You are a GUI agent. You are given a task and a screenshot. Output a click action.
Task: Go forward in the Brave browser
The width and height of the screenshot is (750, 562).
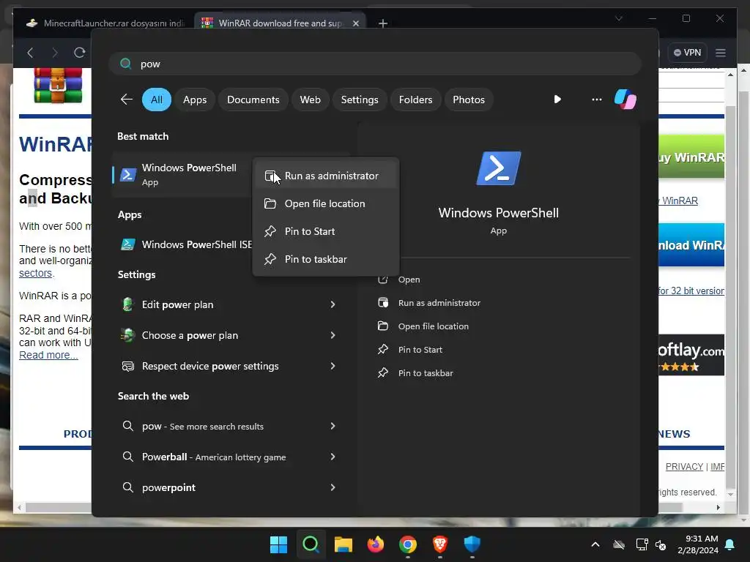tap(55, 53)
